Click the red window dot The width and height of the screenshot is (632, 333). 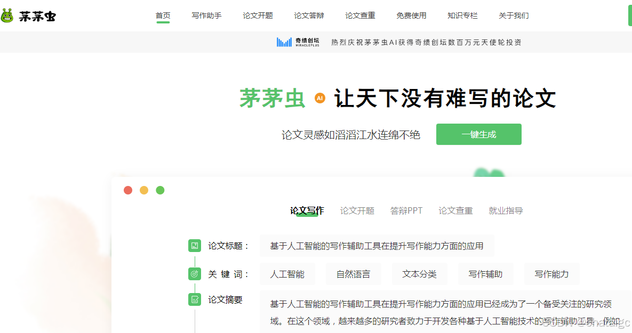(x=128, y=190)
